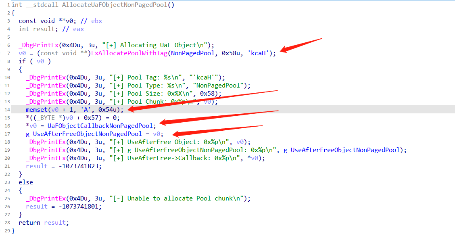Image resolution: width=455 pixels, height=236 pixels.
Task: Select the _BYTE cast type
Action: [x=46, y=118]
